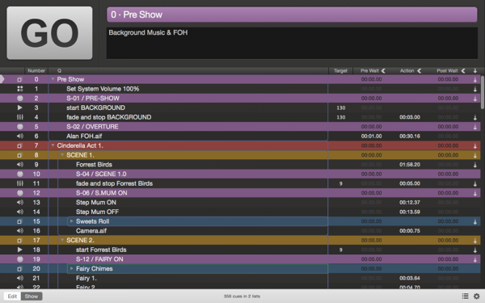Click group icon of cue 0 Pre Show
The width and height of the screenshot is (485, 303).
(x=19, y=79)
